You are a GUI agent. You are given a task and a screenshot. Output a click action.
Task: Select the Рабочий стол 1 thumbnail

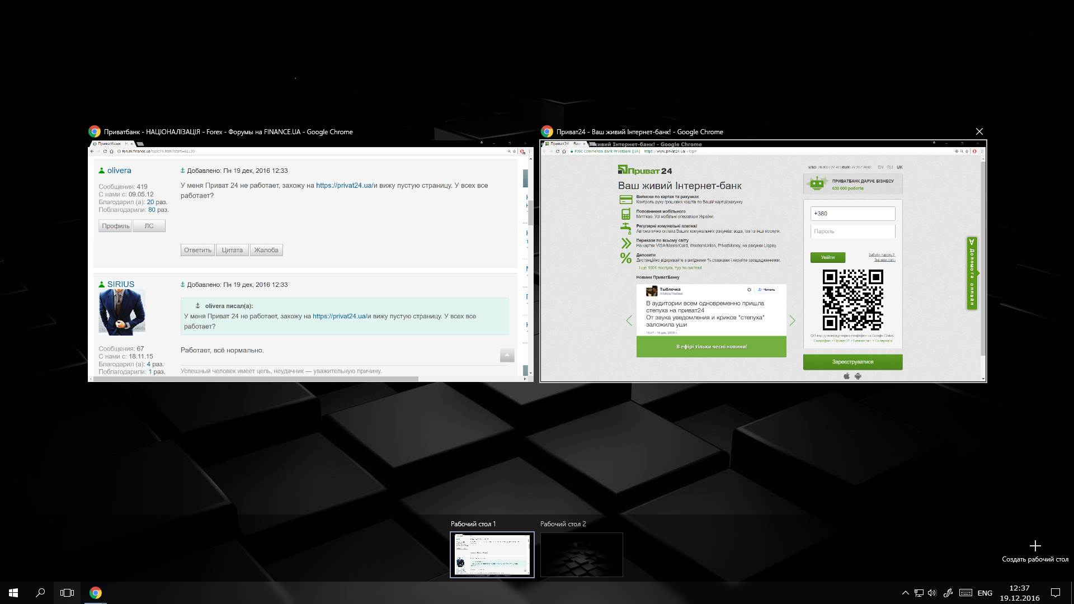click(x=492, y=555)
